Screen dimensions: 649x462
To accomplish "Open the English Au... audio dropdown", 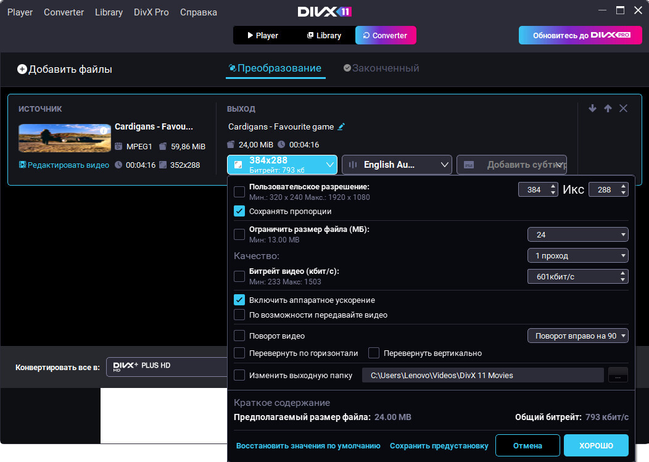I will click(445, 165).
